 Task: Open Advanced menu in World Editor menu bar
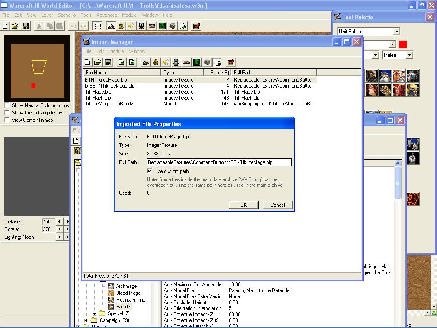click(x=107, y=15)
